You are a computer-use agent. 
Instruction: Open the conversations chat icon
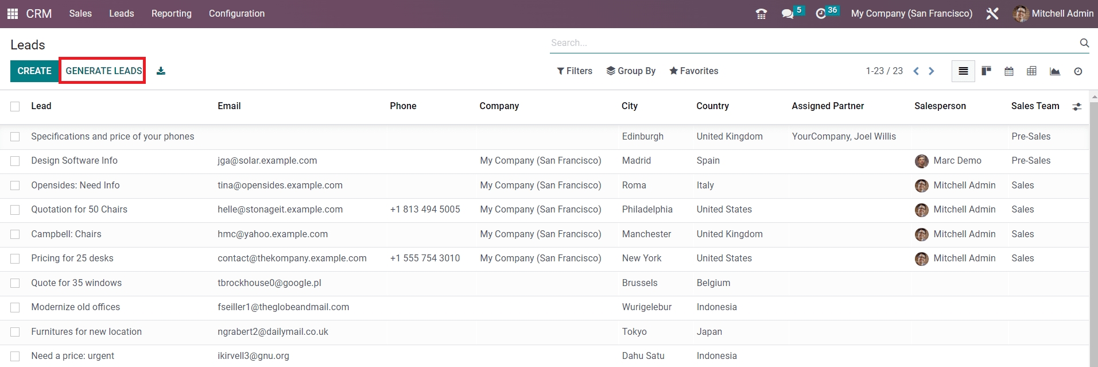tap(787, 14)
